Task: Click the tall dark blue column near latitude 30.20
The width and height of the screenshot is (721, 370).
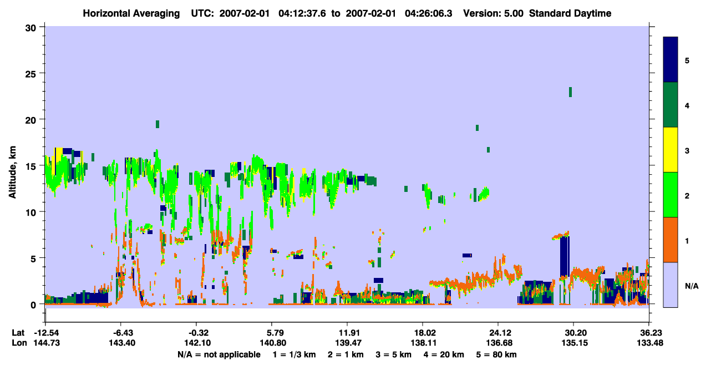Action: coord(565,256)
